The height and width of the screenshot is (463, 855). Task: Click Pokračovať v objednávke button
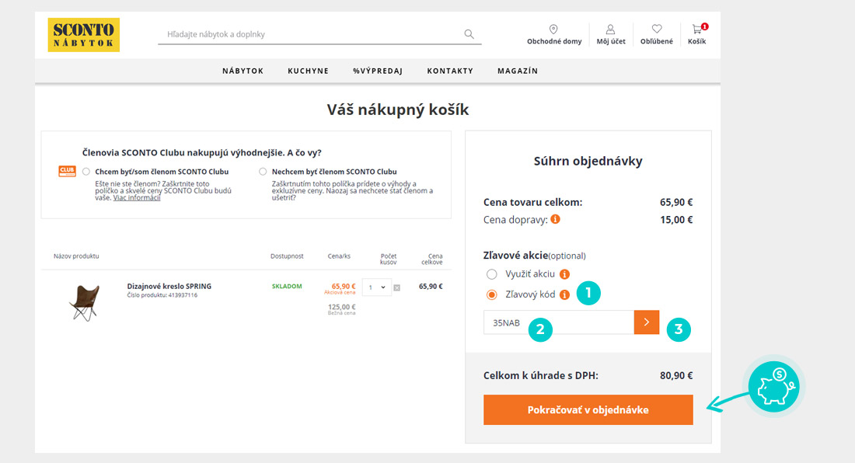[x=588, y=409]
